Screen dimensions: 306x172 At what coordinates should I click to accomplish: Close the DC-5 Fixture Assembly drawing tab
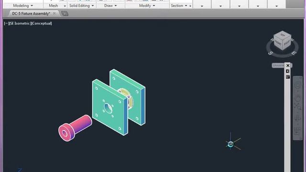click(x=54, y=13)
